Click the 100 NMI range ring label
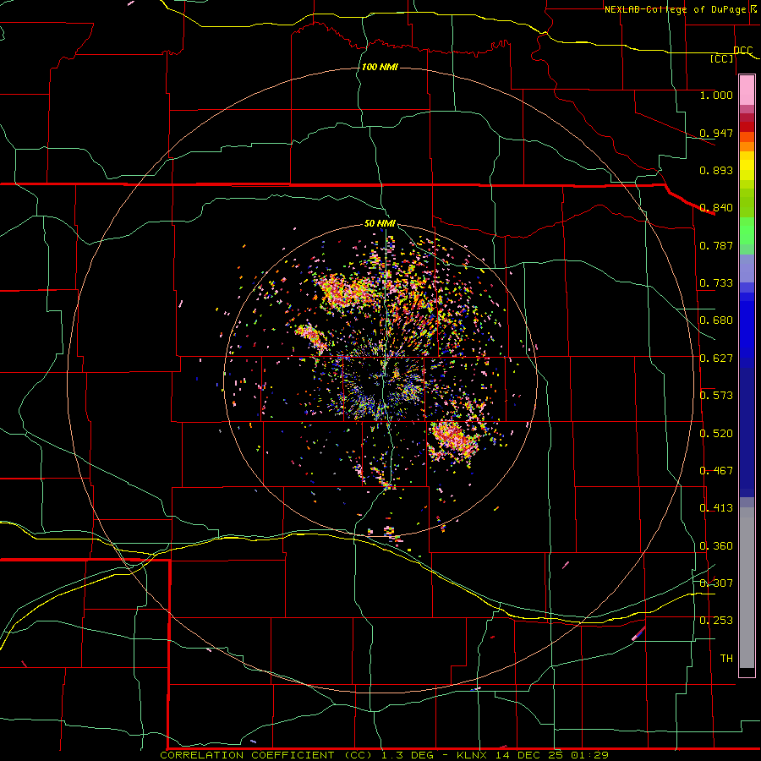The height and width of the screenshot is (761, 761). (x=380, y=67)
